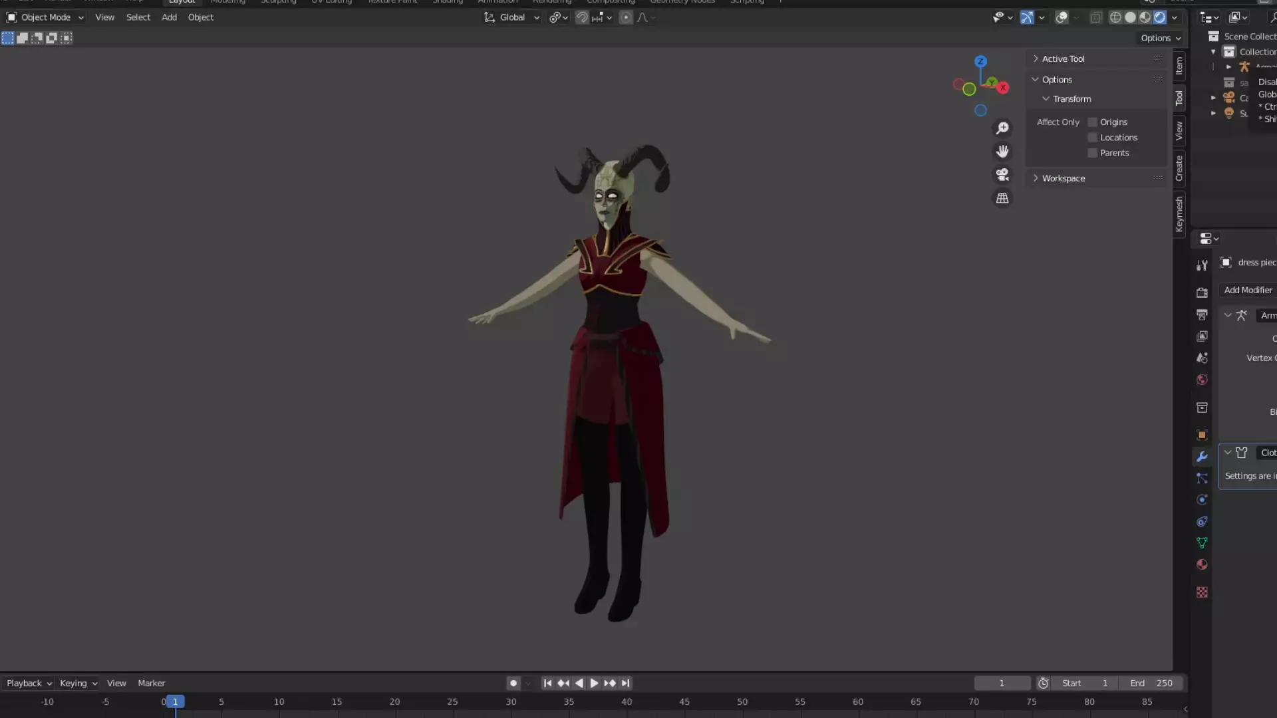Open the Texture properties checker icon
1277x718 pixels.
tap(1202, 592)
